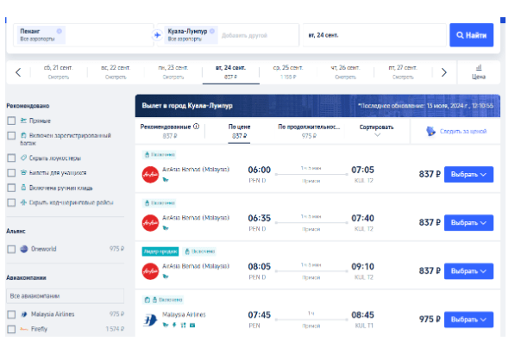This screenshot has width=515, height=341.
Task: Open the departure date field вт, 24 сент.
Action: coord(374,35)
